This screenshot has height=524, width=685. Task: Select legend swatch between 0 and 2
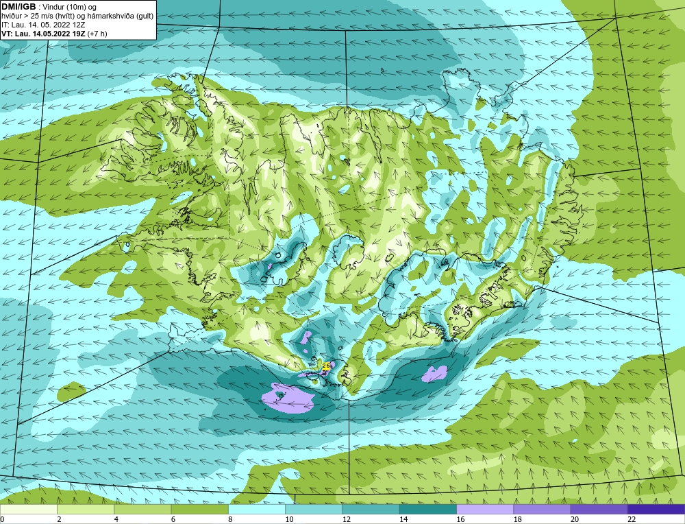pos(29,509)
